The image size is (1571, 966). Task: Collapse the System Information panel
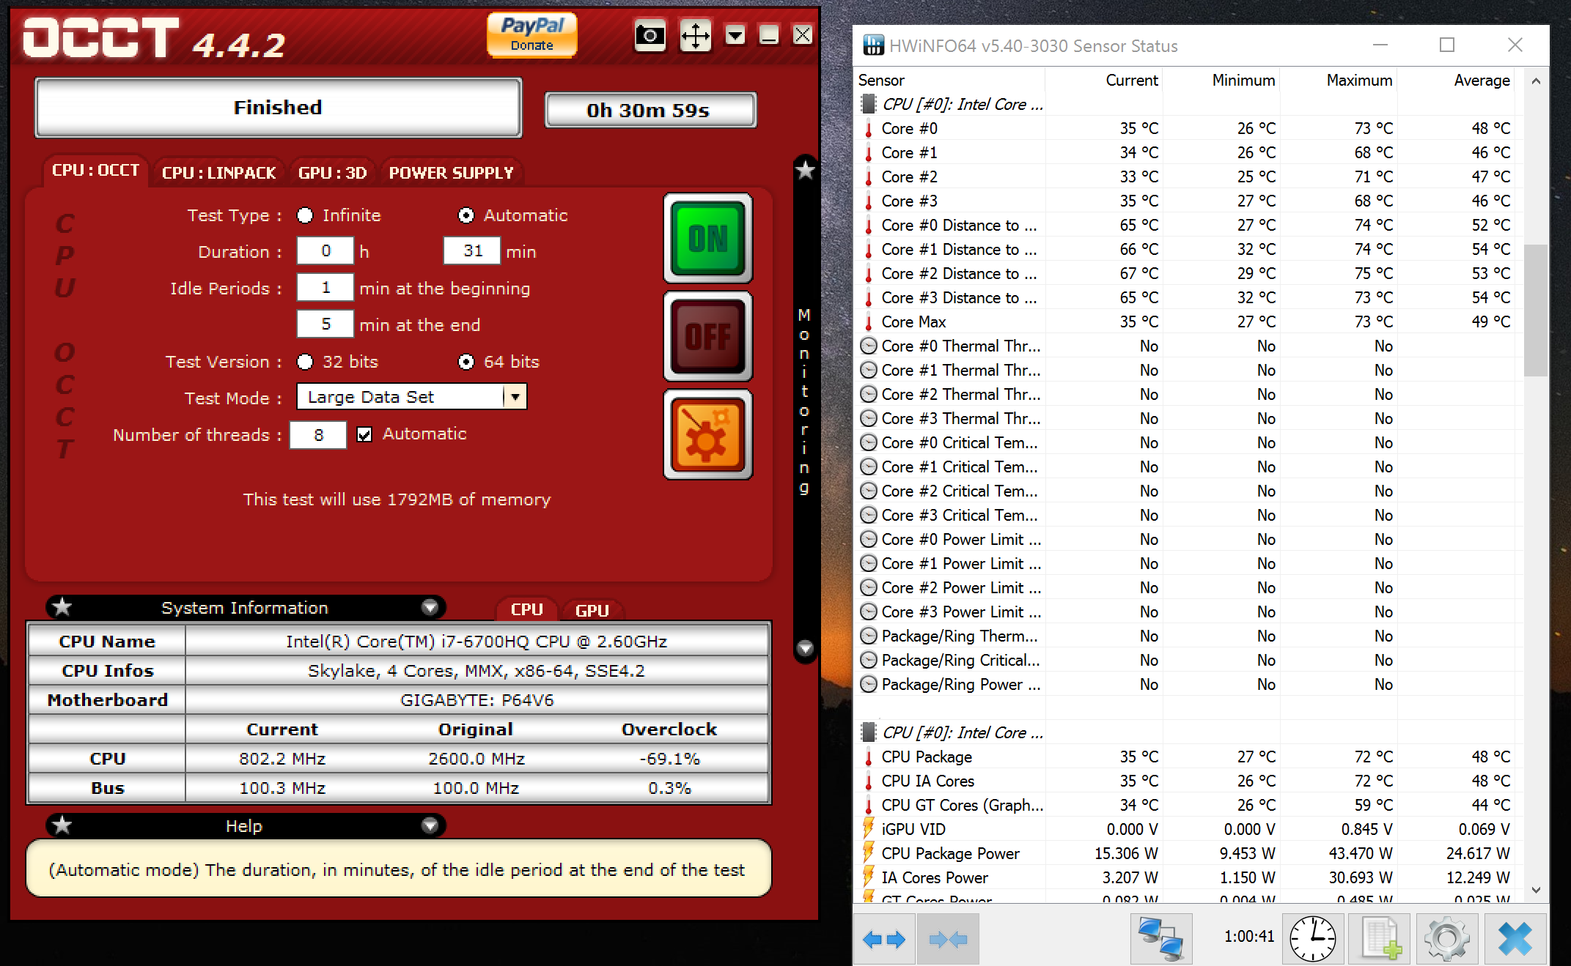click(430, 607)
